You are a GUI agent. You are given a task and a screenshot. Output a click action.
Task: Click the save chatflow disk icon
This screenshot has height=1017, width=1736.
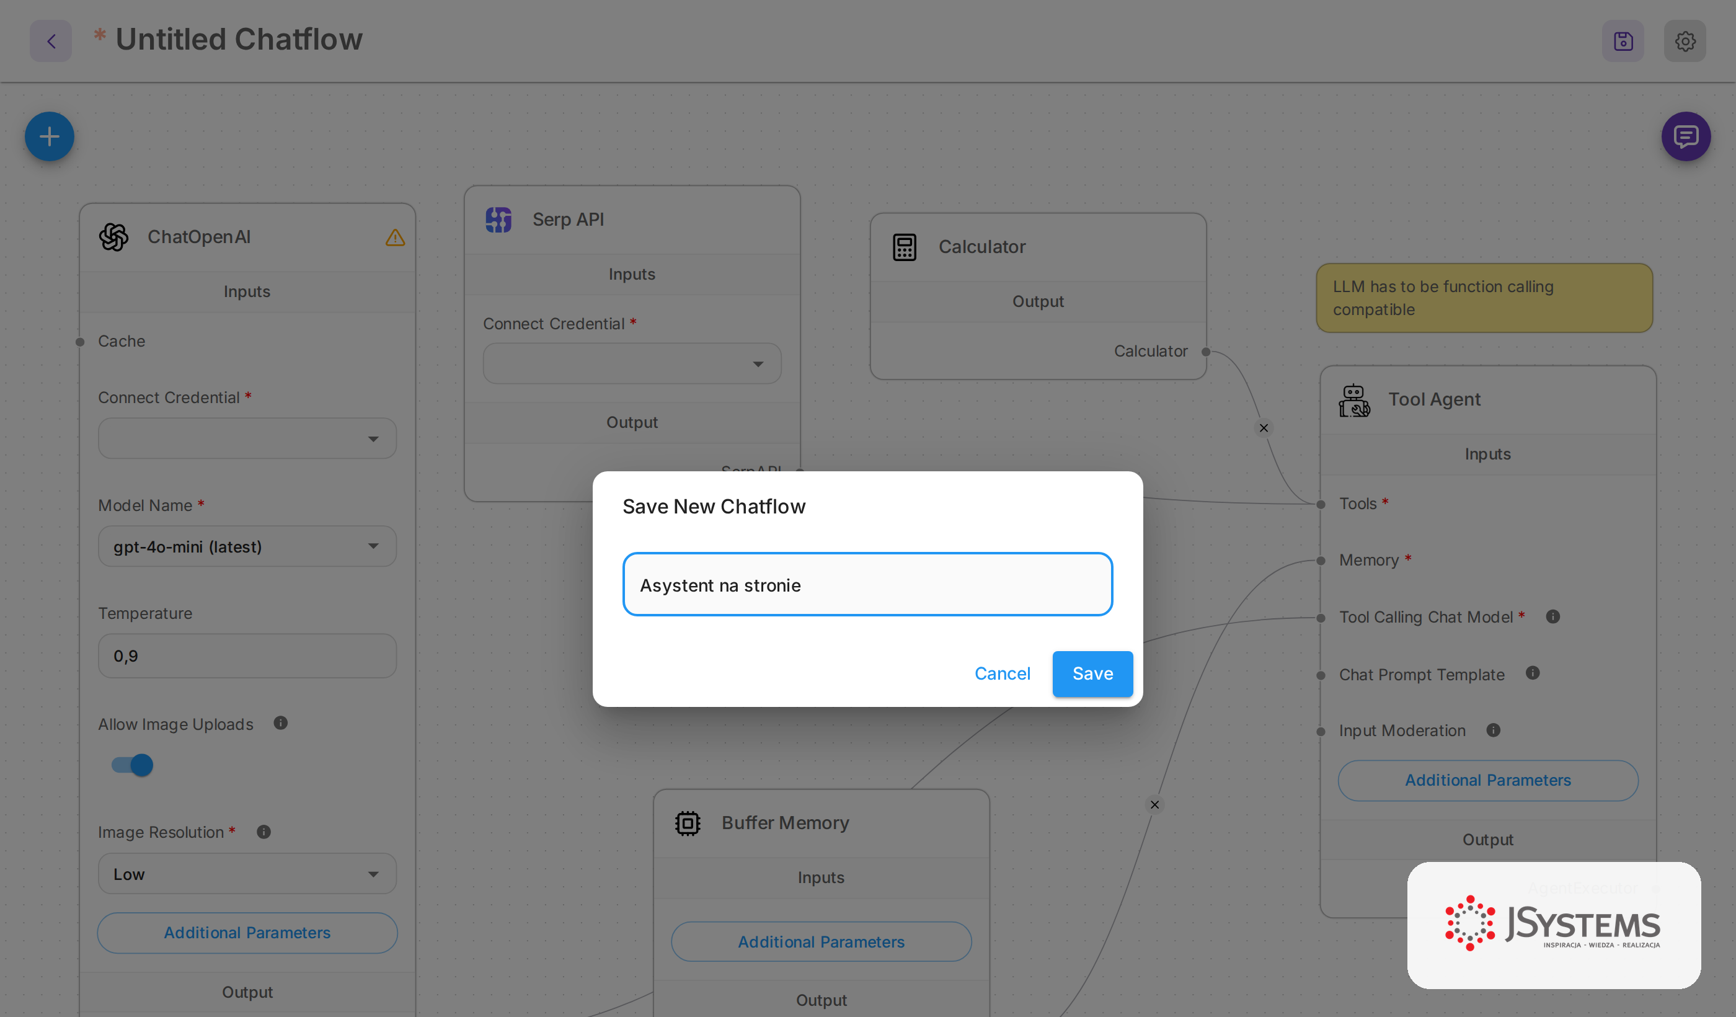[x=1623, y=41]
